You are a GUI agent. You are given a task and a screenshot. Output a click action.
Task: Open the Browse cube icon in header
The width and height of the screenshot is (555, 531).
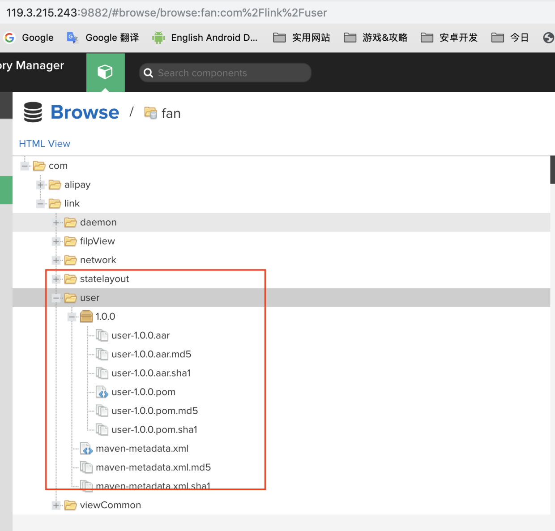click(105, 72)
